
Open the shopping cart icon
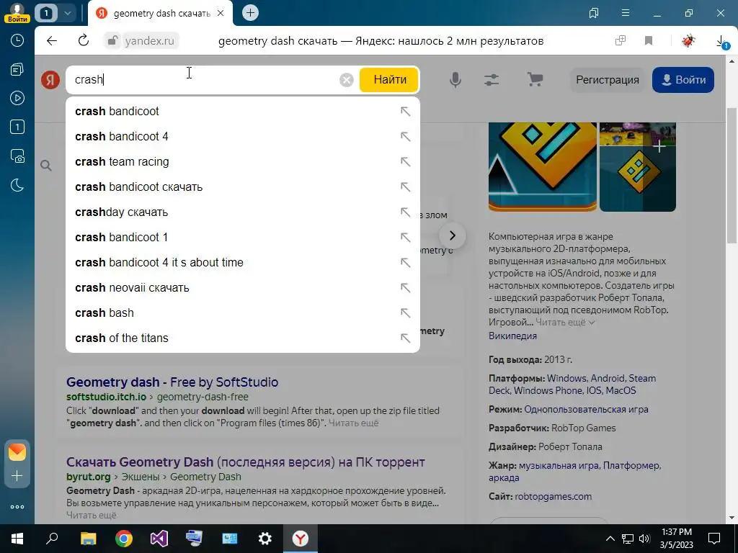click(535, 79)
